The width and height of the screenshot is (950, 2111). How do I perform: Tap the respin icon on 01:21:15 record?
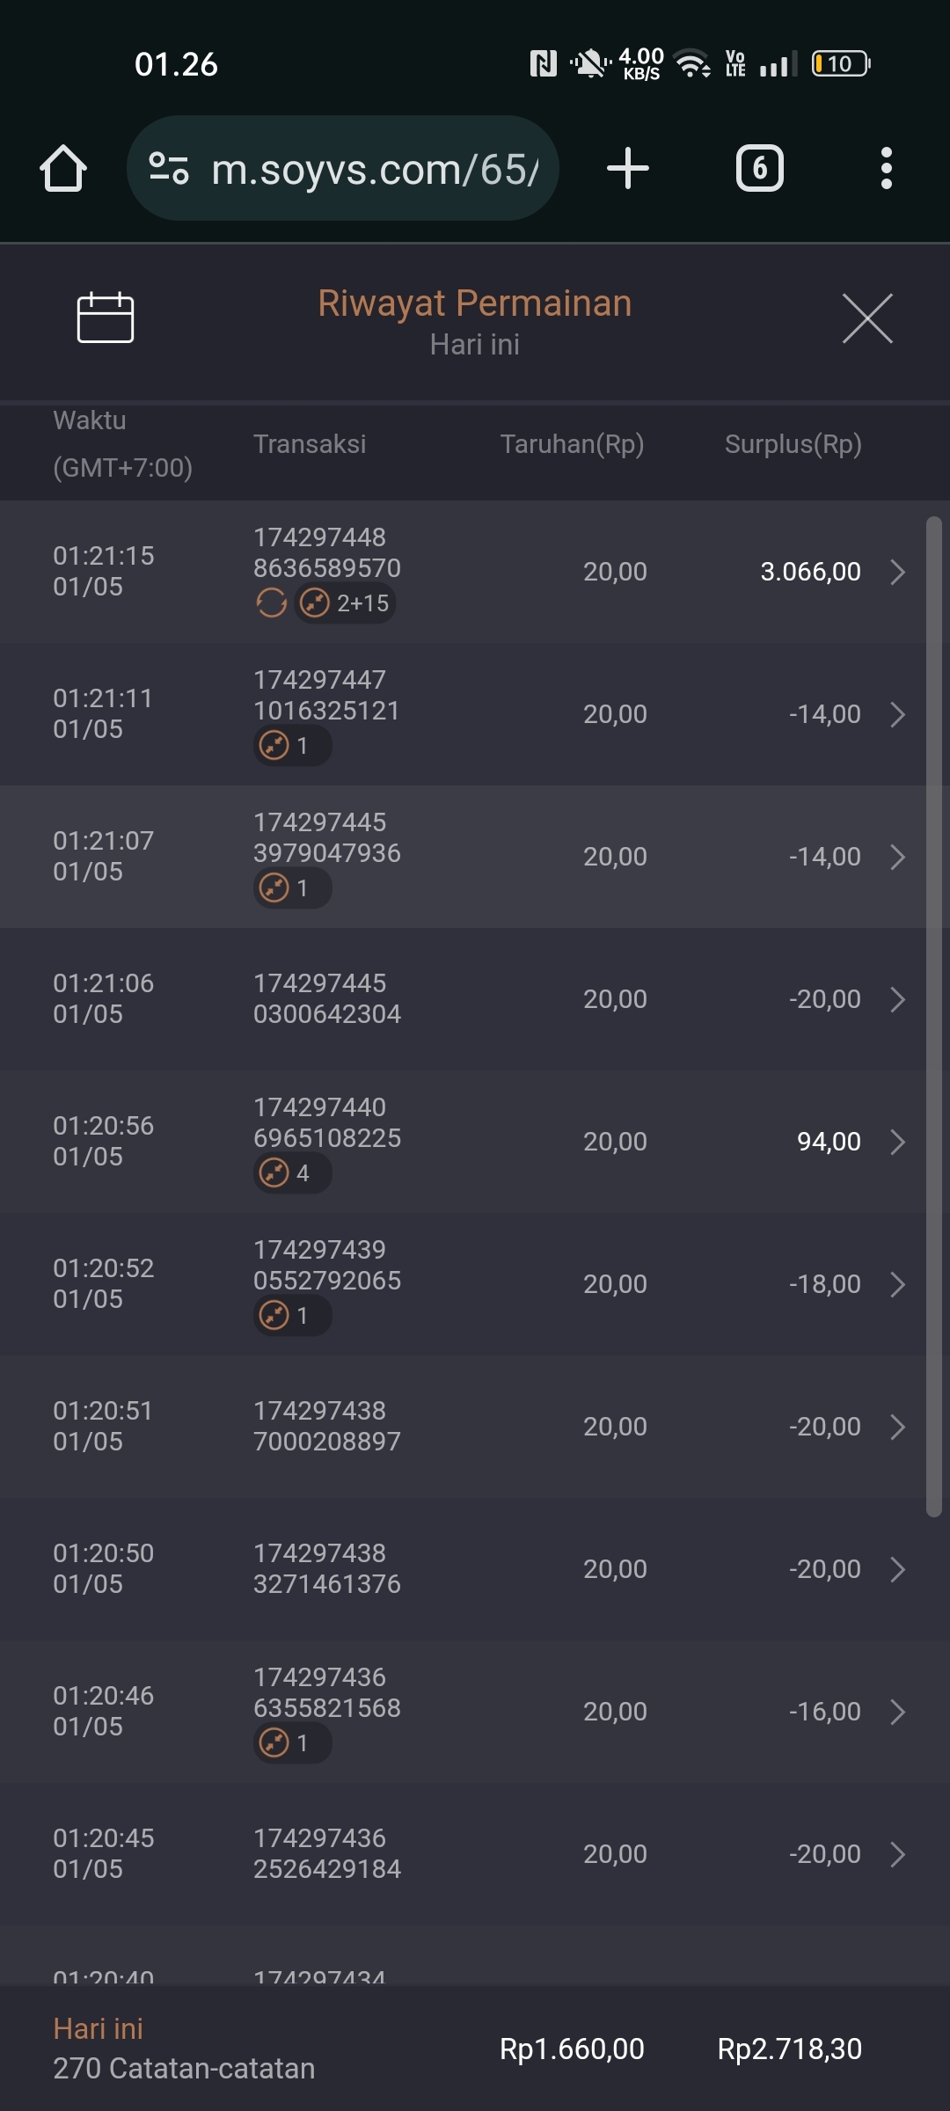pyautogui.click(x=271, y=603)
